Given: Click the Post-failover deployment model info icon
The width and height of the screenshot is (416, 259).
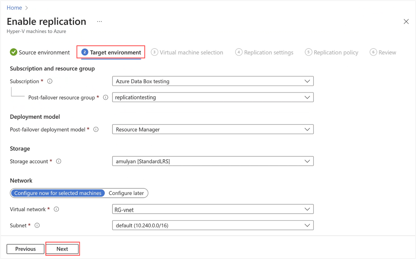Looking at the screenshot, I should 96,129.
